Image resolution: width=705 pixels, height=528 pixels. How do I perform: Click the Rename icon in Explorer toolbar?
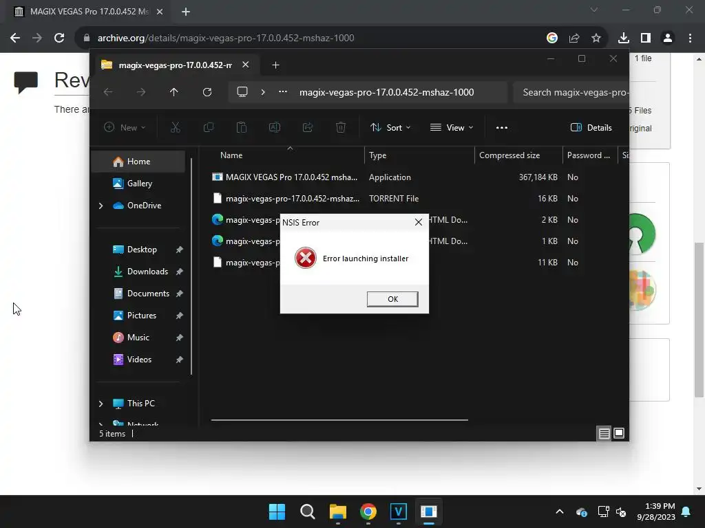point(275,127)
